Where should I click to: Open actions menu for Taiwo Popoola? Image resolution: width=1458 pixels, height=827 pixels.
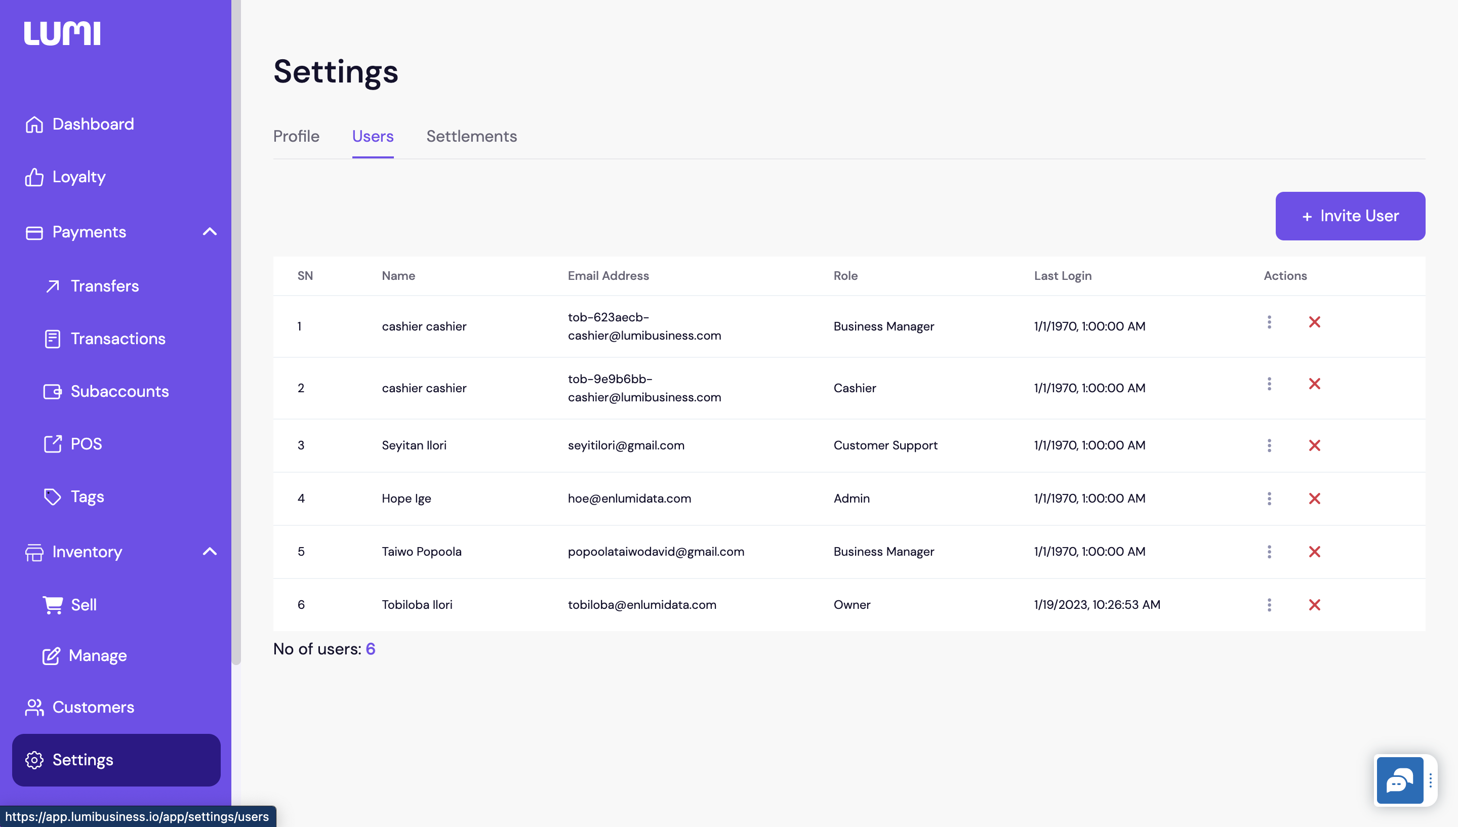pyautogui.click(x=1269, y=552)
